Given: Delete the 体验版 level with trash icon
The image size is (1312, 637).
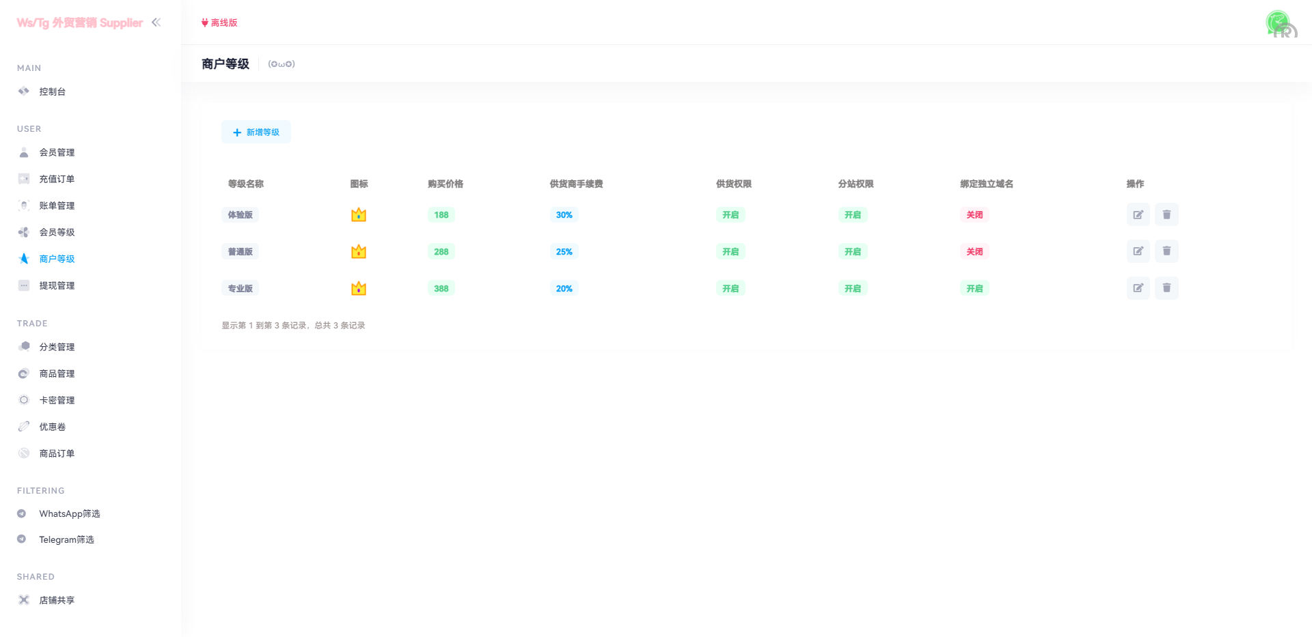Looking at the screenshot, I should coord(1166,214).
